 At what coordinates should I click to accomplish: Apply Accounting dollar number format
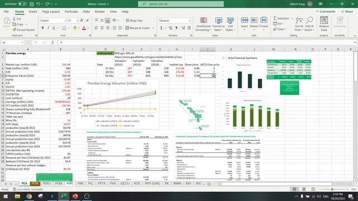click(161, 28)
